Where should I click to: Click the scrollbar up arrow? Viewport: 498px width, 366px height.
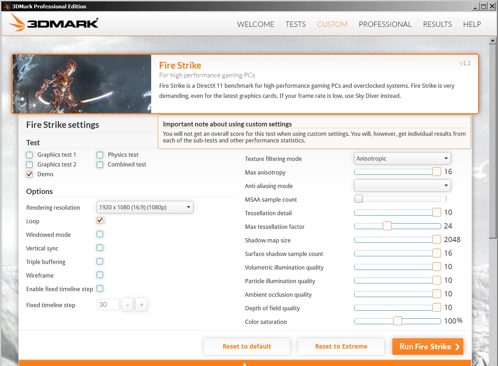coord(492,41)
